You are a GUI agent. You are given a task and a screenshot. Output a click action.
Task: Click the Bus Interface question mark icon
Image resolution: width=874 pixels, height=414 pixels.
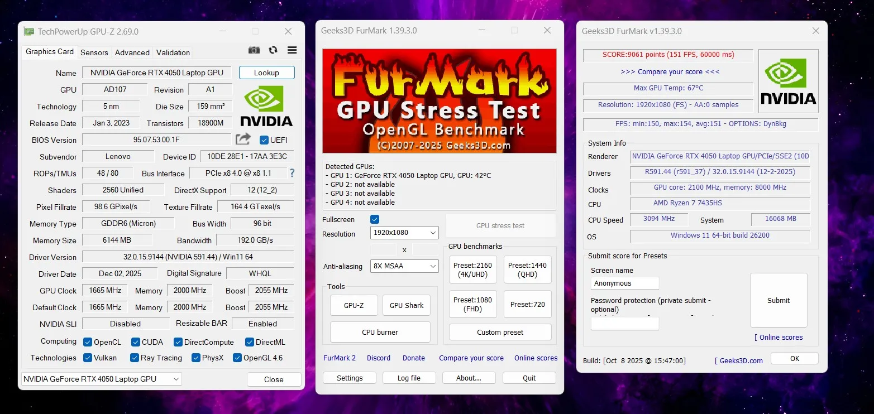(x=292, y=174)
